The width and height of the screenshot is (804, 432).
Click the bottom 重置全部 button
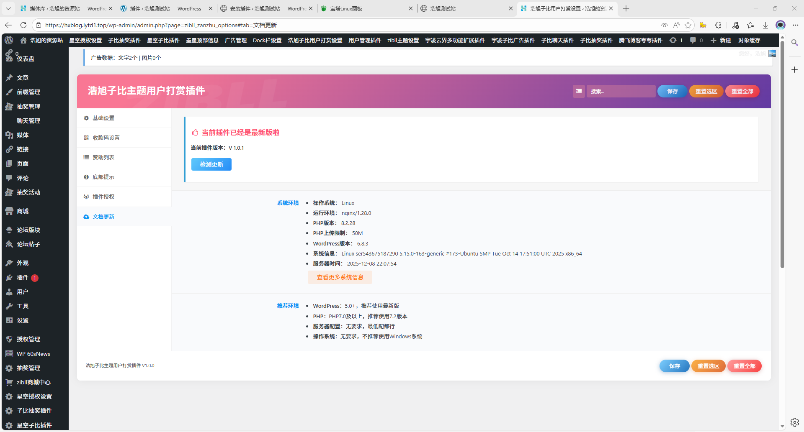[744, 366]
